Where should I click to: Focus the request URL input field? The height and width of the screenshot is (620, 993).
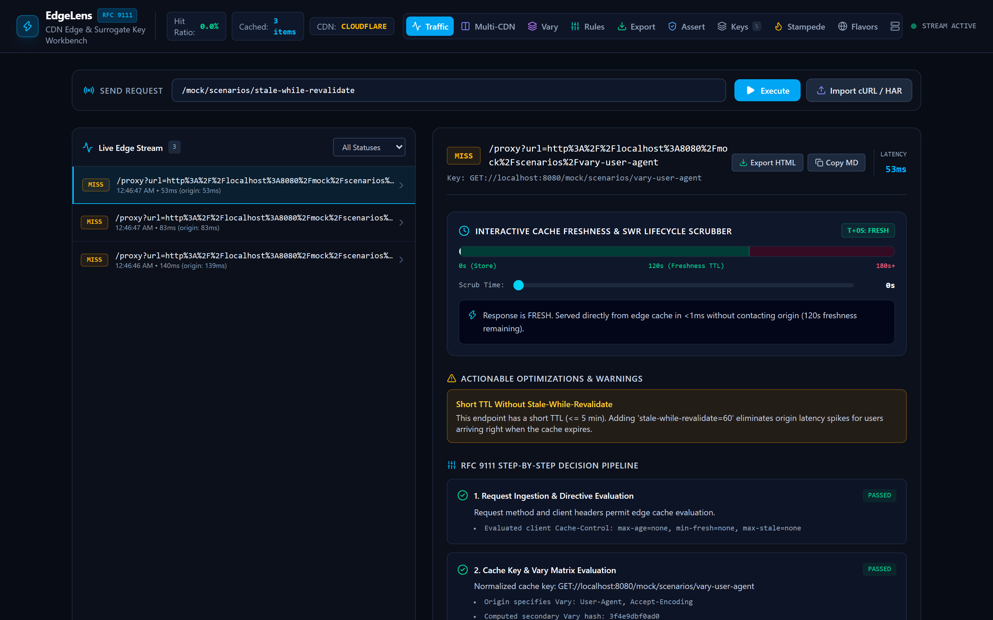point(449,90)
